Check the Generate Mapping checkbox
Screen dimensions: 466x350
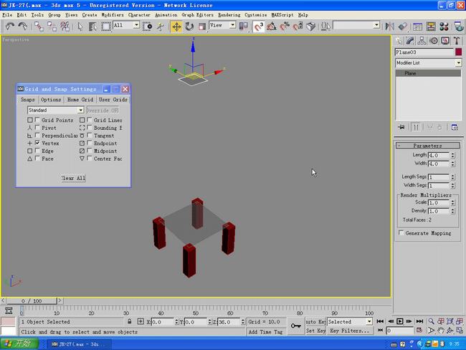coord(401,233)
